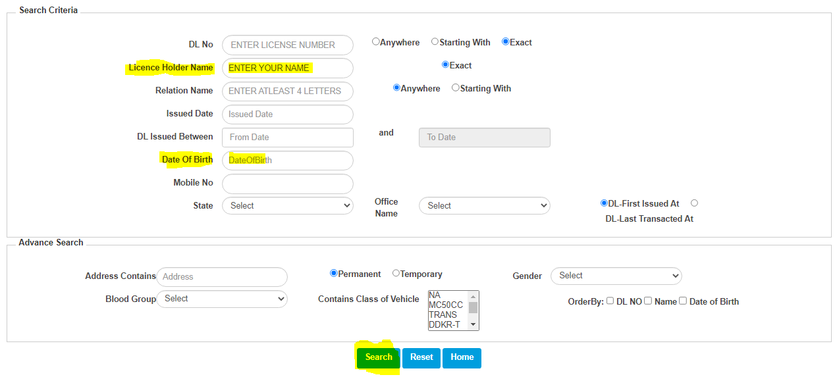Choose Starting With for DL No search
Image resolution: width=837 pixels, height=379 pixels.
[x=435, y=41]
